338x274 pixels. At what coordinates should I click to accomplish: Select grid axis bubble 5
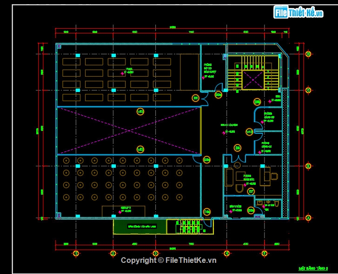265,254
